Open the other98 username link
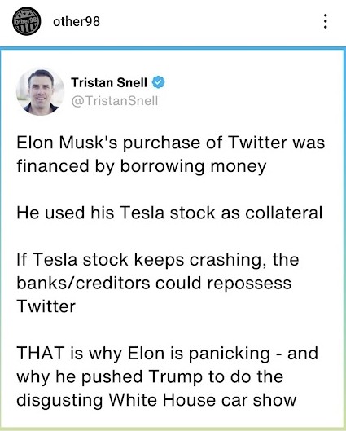 tap(77, 22)
